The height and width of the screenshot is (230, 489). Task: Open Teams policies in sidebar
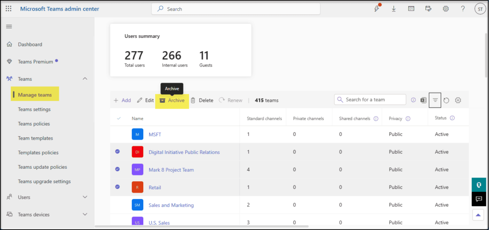tap(34, 123)
